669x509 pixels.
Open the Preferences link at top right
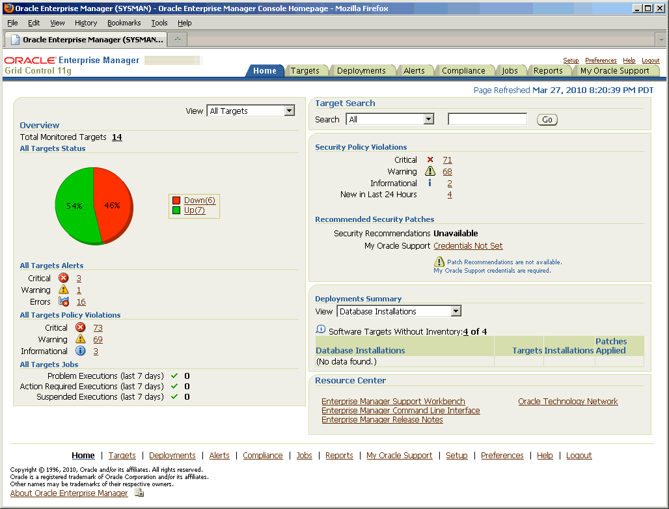601,61
